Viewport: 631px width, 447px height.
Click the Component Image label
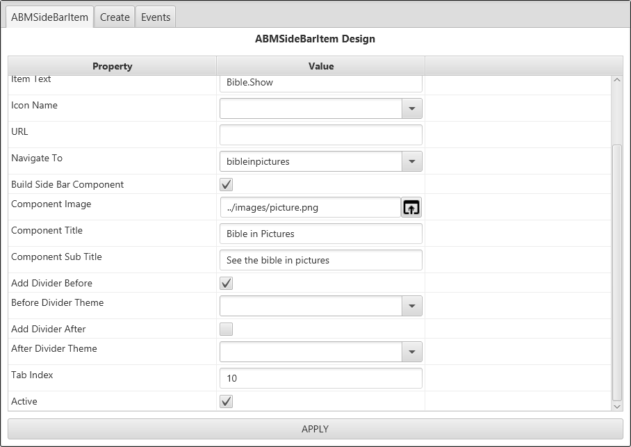[51, 204]
